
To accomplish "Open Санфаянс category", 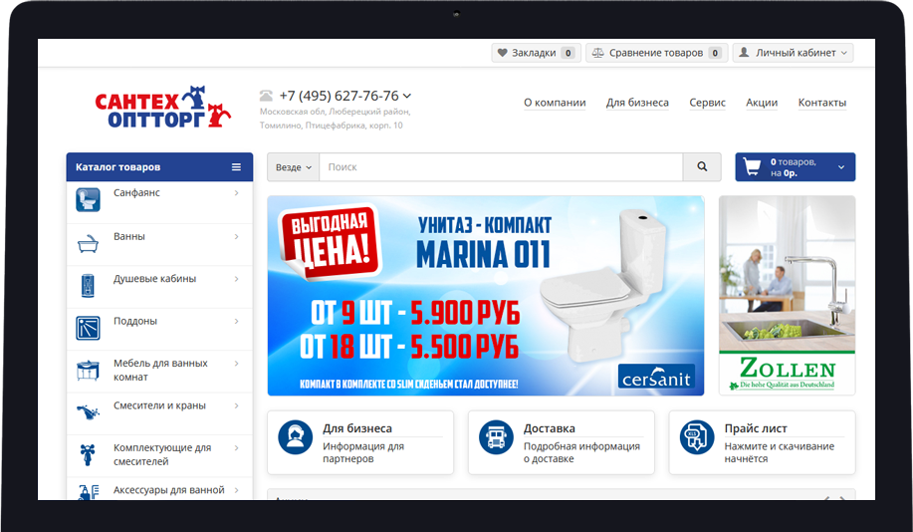I will coord(136,193).
